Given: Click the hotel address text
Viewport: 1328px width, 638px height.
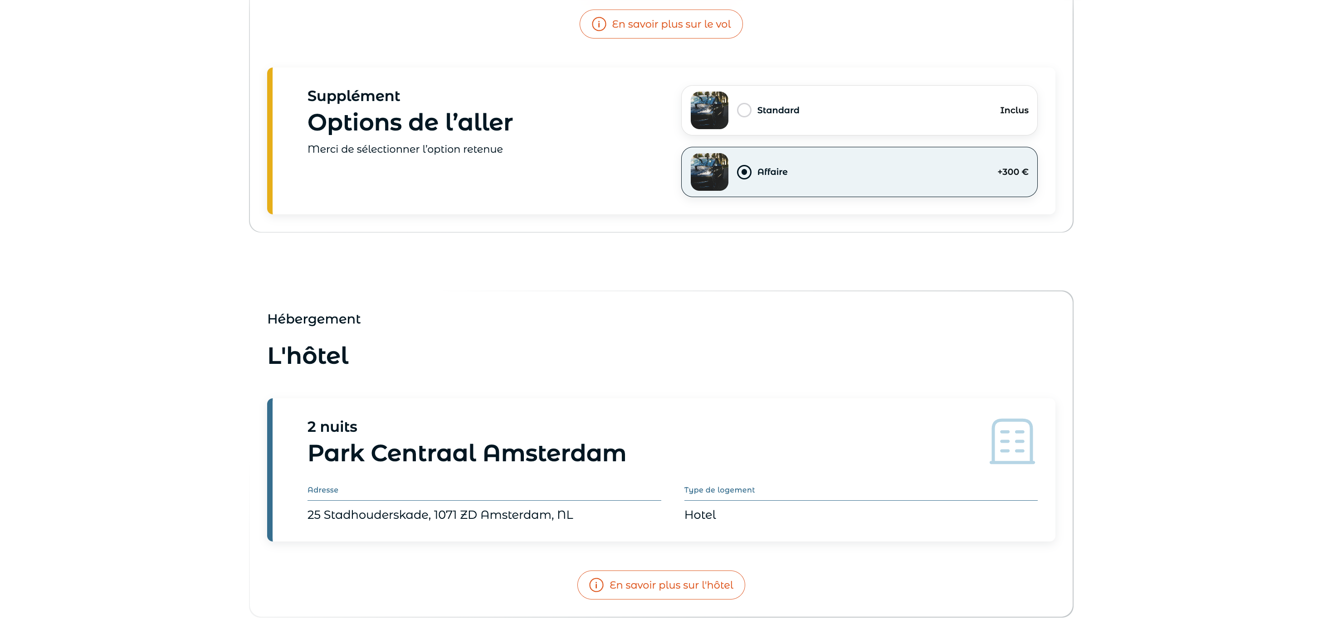Looking at the screenshot, I should click(440, 515).
